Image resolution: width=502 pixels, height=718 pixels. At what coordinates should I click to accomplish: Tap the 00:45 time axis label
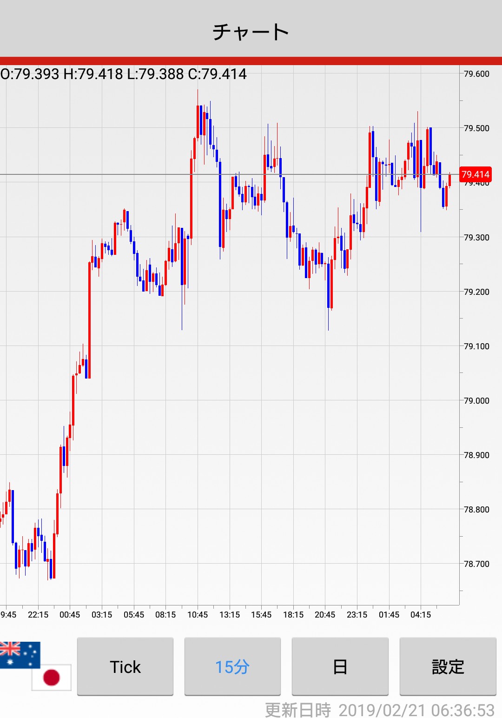[70, 615]
